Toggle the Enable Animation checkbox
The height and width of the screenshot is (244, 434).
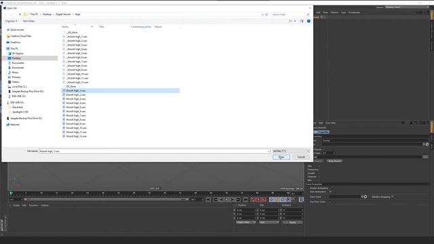[x=330, y=188]
